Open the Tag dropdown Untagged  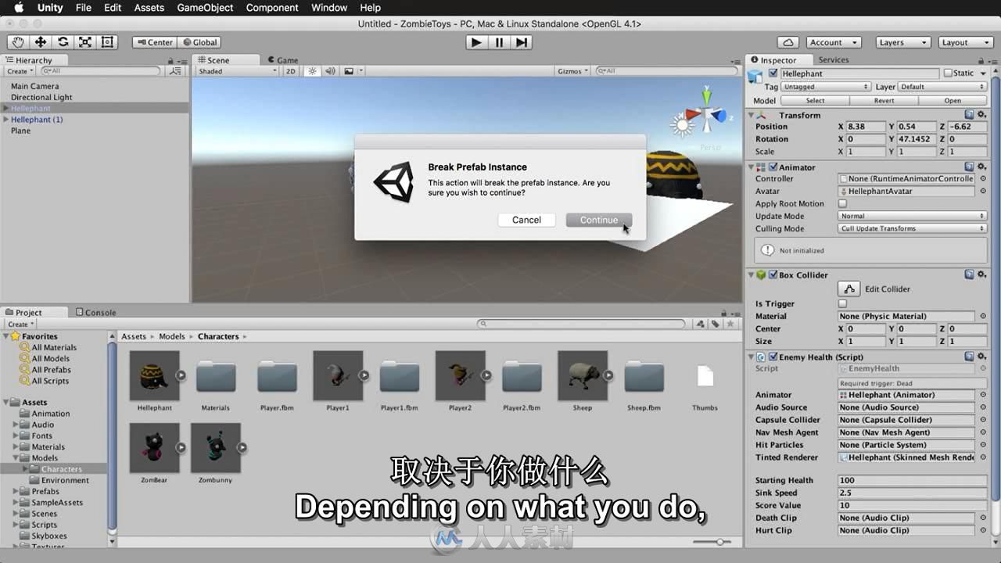click(826, 87)
